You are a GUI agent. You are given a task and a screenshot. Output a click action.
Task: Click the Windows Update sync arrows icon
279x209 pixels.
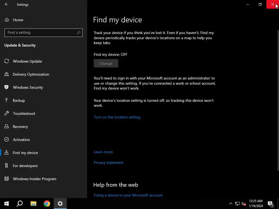pyautogui.click(x=7, y=61)
